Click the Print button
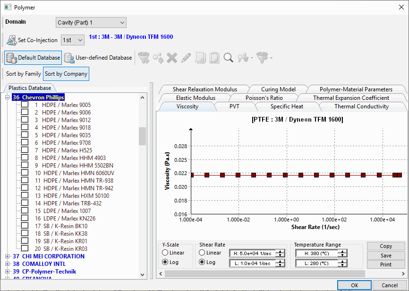Screen dimensions: 409x291 pyautogui.click(x=386, y=265)
